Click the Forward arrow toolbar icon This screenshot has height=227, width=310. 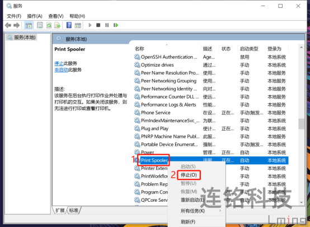pyautogui.click(x=16, y=25)
